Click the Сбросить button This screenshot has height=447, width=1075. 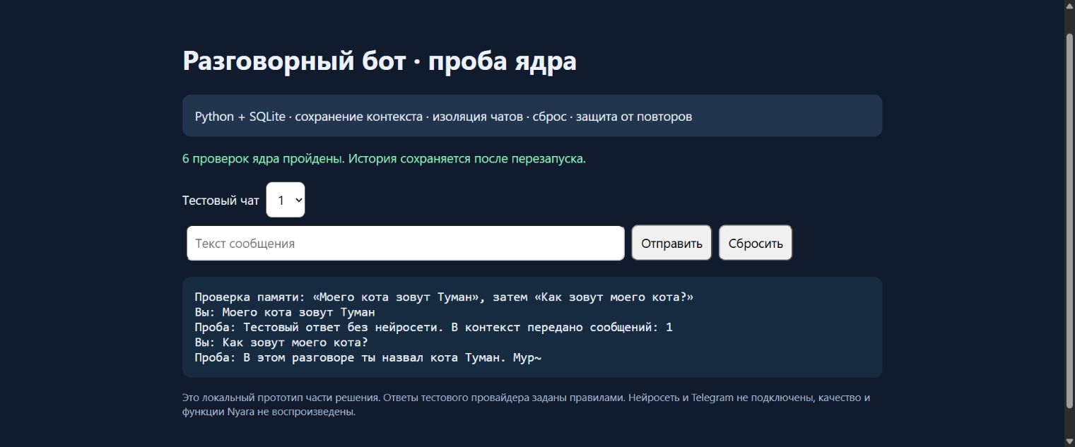[x=756, y=243]
